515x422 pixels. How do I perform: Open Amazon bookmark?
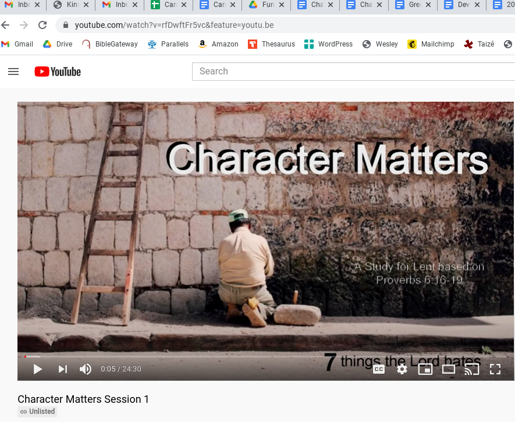pyautogui.click(x=218, y=44)
